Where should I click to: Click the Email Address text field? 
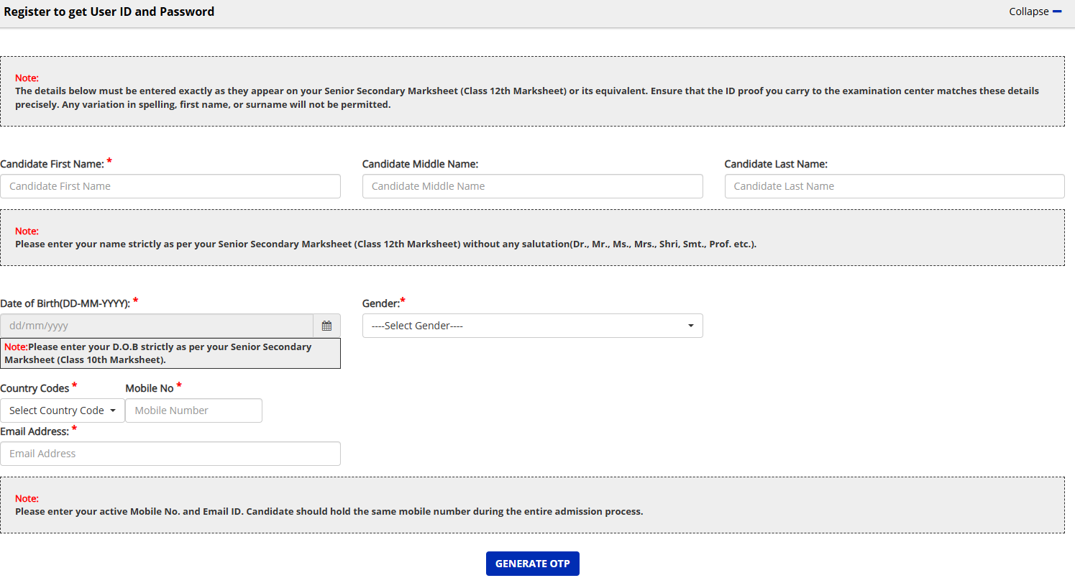(170, 454)
